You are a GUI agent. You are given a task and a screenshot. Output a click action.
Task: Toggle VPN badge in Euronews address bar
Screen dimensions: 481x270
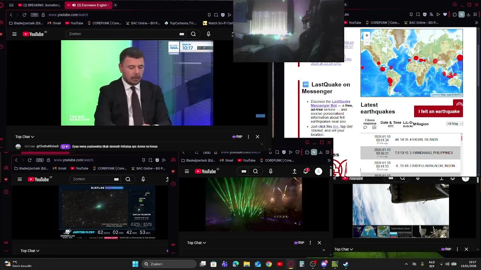point(35,15)
